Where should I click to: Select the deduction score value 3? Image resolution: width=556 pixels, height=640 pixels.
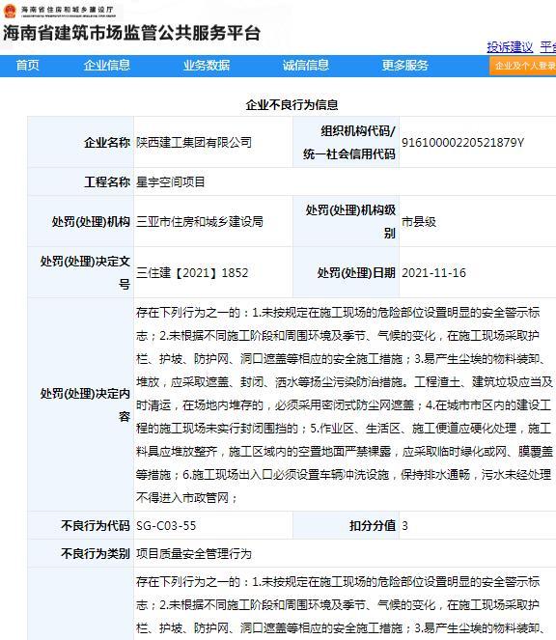[x=404, y=526]
